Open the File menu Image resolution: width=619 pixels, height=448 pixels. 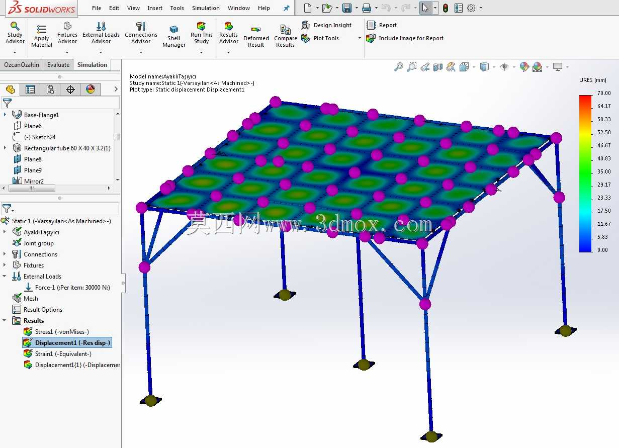(97, 8)
